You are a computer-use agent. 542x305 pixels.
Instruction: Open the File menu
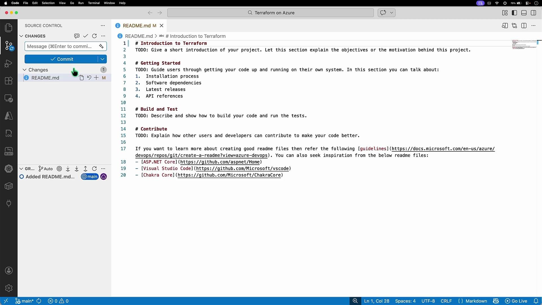(x=25, y=3)
